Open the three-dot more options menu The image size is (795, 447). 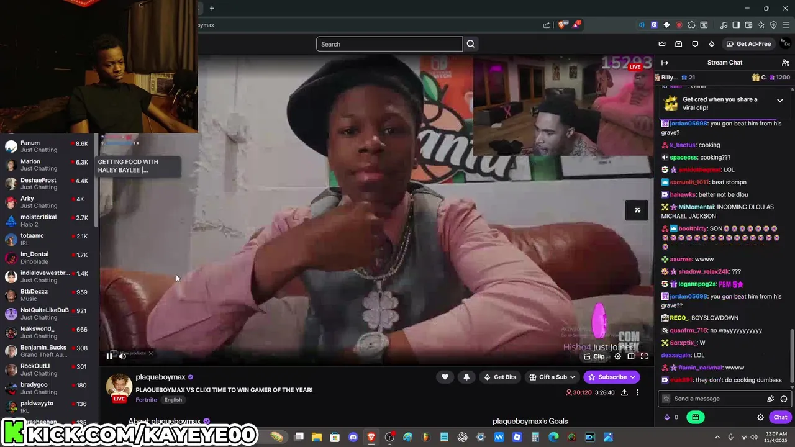pos(637,392)
